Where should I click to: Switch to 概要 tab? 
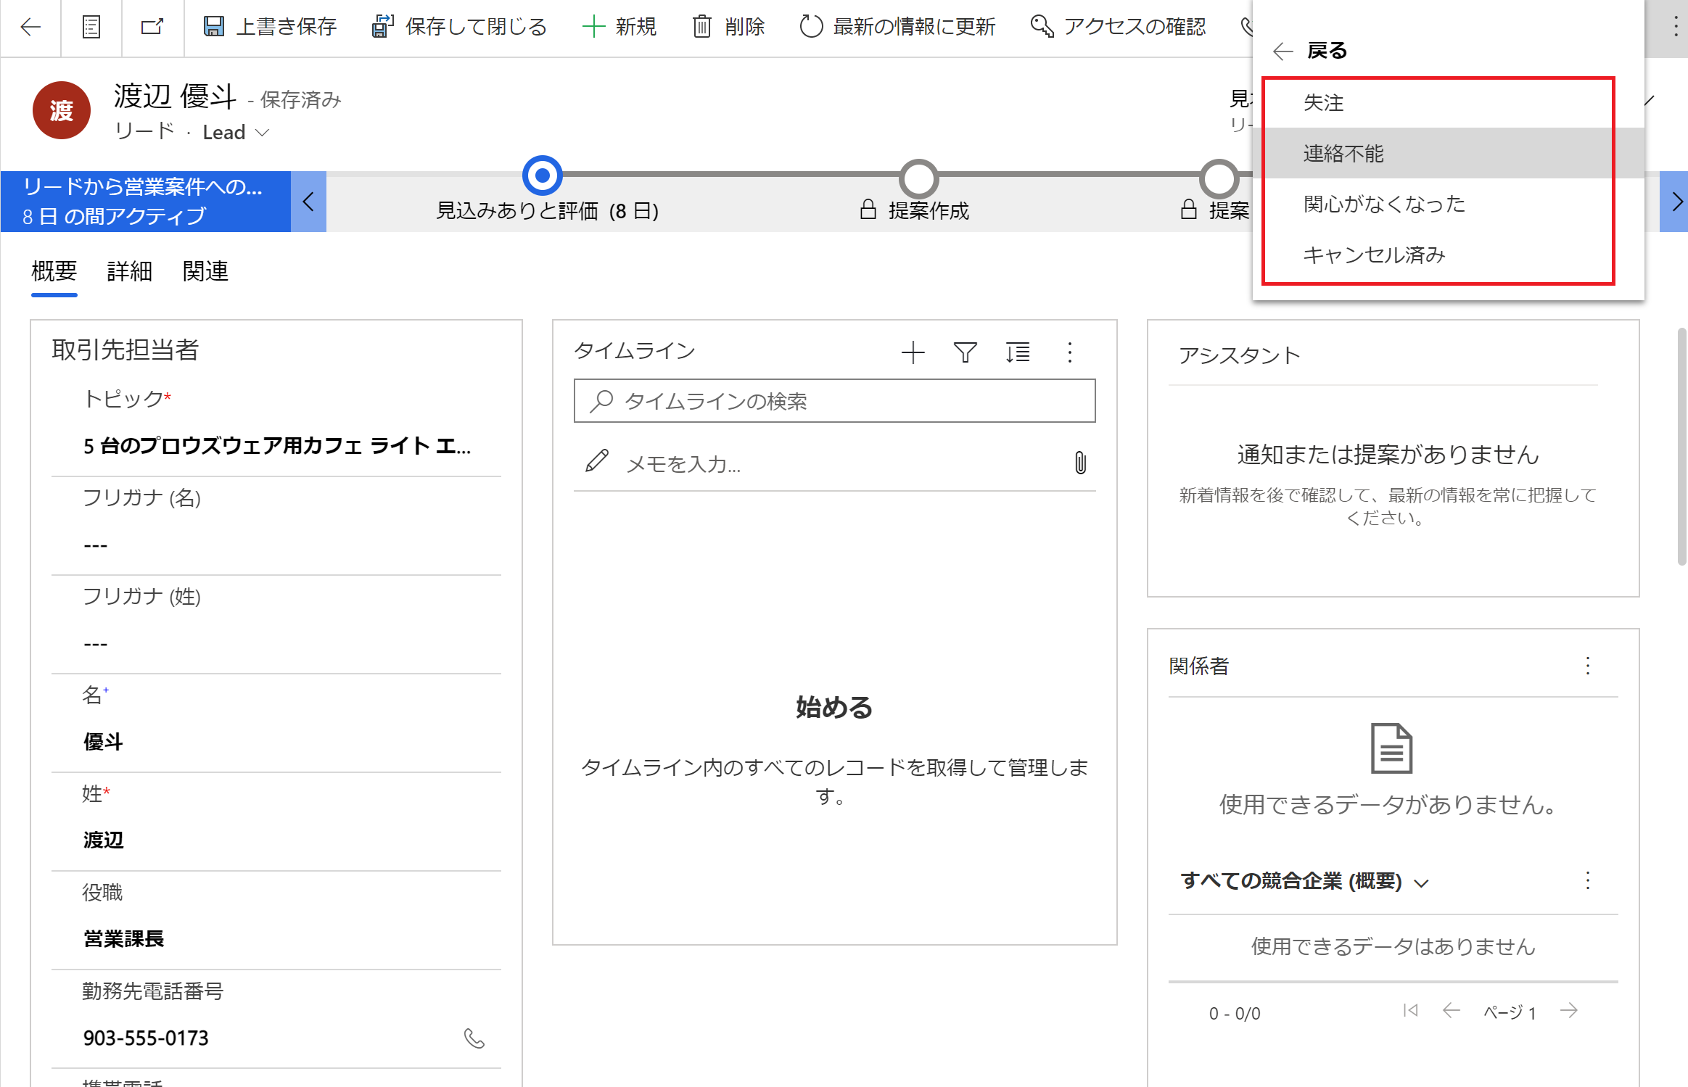[x=54, y=271]
